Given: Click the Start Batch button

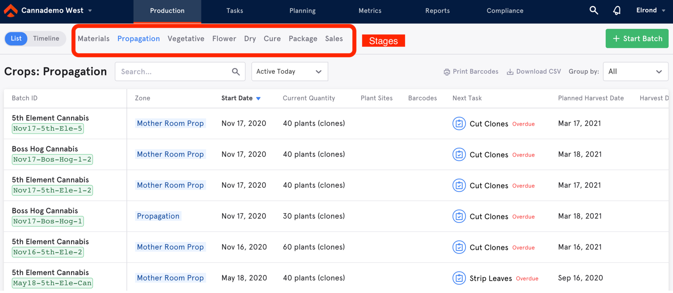Looking at the screenshot, I should 637,39.
